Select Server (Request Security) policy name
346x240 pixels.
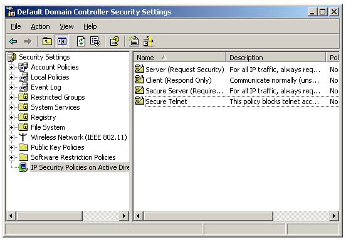point(185,70)
